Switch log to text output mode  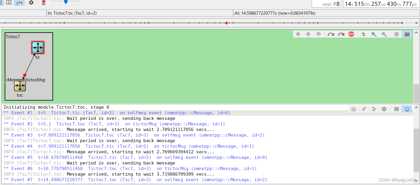pyautogui.click(x=407, y=109)
